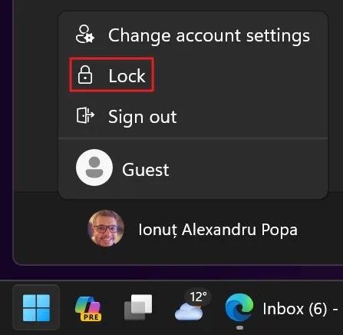Open Change account settings
Viewport: 343px width, 335px height.
[209, 35]
